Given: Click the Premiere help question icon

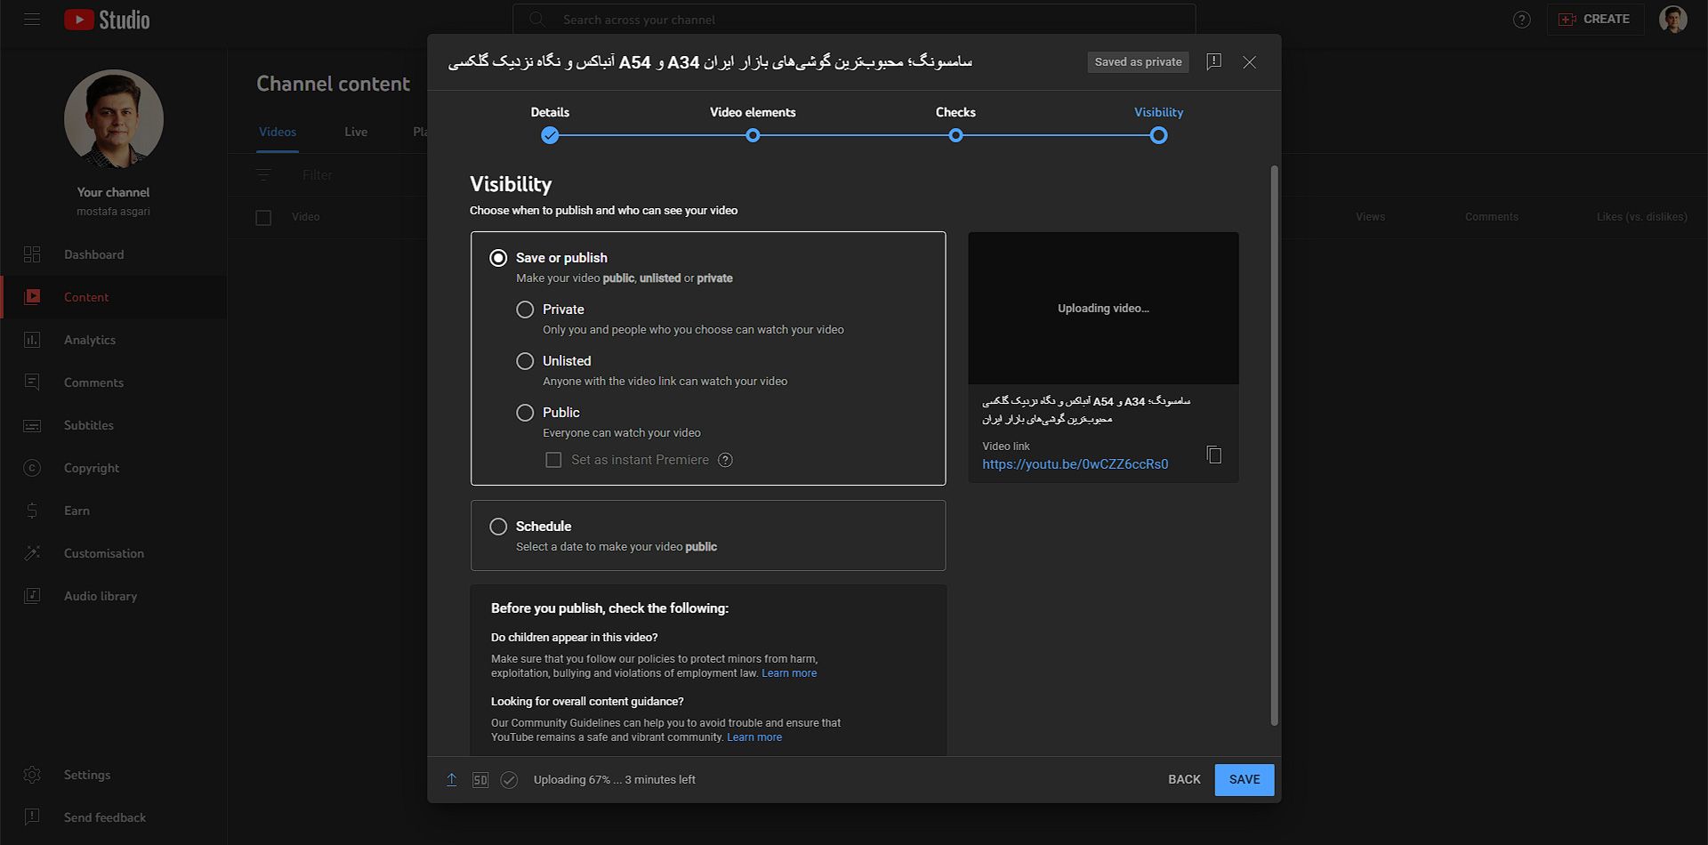Looking at the screenshot, I should [725, 460].
